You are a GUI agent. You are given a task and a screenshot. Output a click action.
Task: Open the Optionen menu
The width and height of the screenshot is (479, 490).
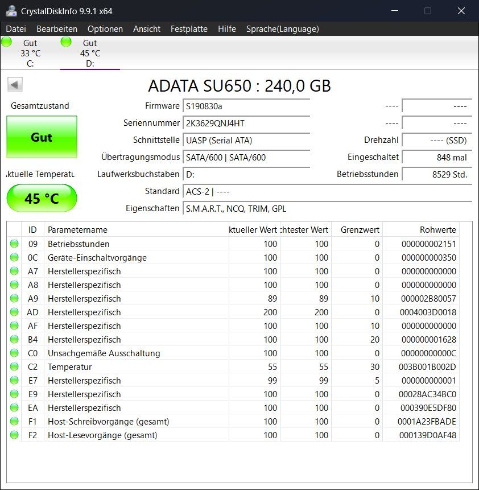105,29
